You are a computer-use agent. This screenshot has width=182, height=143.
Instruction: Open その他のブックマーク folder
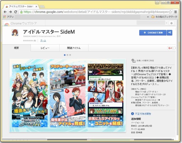(x=164, y=17)
